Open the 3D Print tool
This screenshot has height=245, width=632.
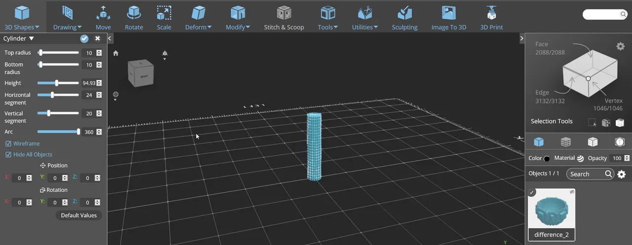(x=491, y=17)
